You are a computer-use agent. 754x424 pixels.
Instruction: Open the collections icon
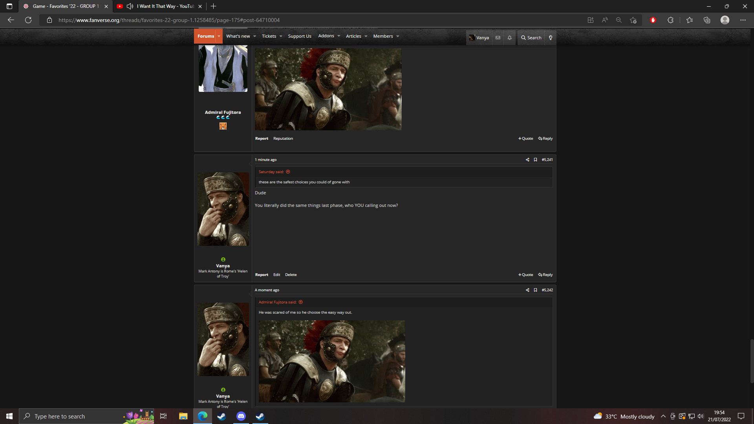707,20
